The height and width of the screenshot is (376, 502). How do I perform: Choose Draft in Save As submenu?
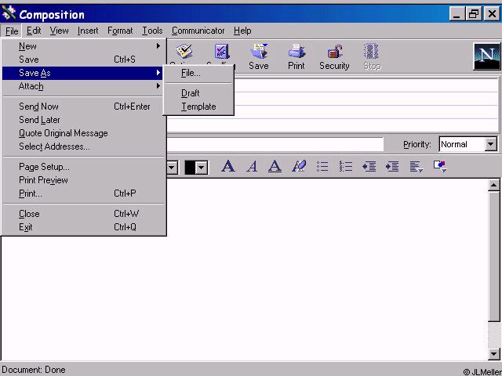click(198, 93)
